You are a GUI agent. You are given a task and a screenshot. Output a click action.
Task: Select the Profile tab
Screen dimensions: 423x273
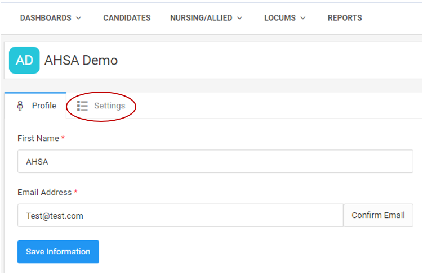coord(43,106)
